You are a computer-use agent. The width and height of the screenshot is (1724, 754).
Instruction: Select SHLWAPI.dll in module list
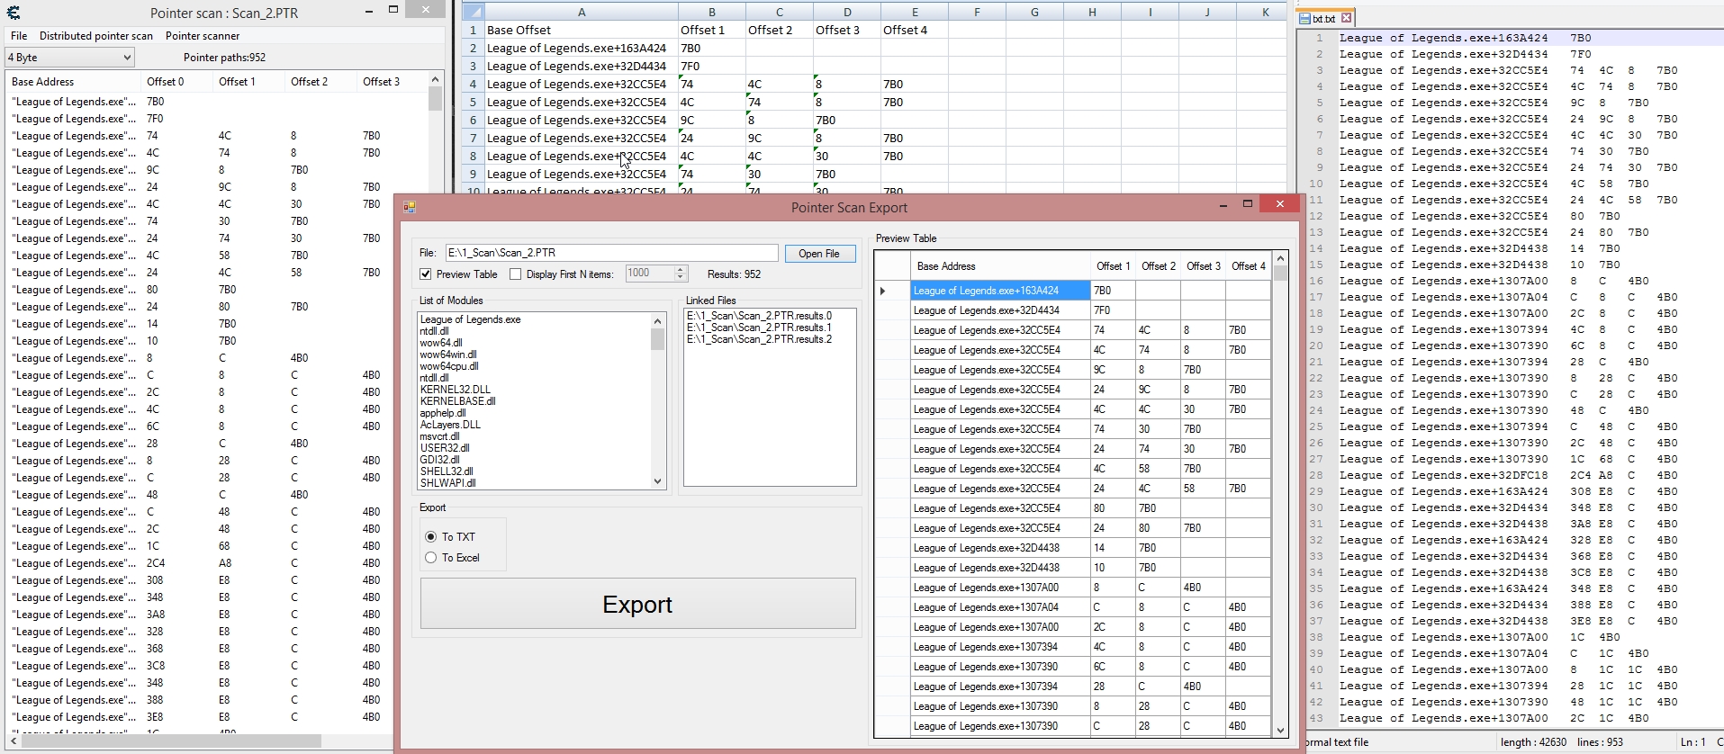click(x=448, y=483)
